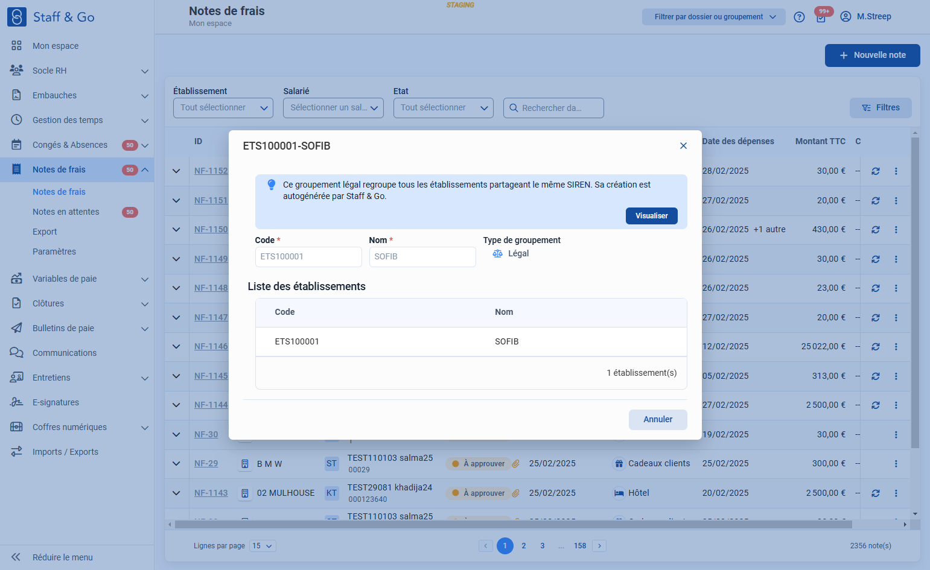Open Notes en attentes submenu item
This screenshot has width=930, height=570.
coord(66,212)
